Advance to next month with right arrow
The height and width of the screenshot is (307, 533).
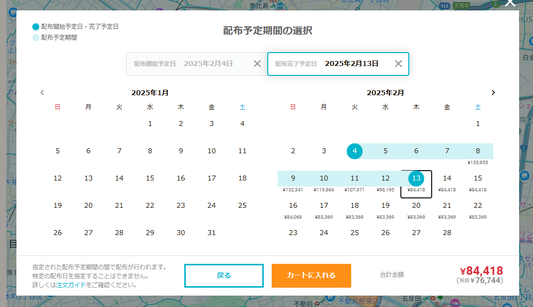[x=493, y=92]
